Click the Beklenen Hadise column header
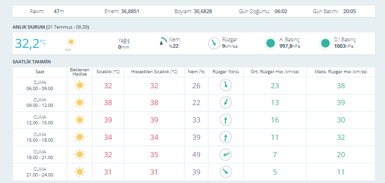The image size is (385, 183). pyautogui.click(x=80, y=72)
